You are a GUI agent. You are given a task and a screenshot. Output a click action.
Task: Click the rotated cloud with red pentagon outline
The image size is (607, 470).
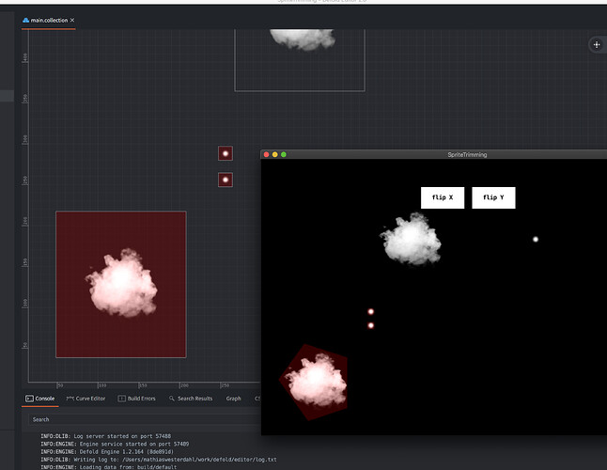314,382
